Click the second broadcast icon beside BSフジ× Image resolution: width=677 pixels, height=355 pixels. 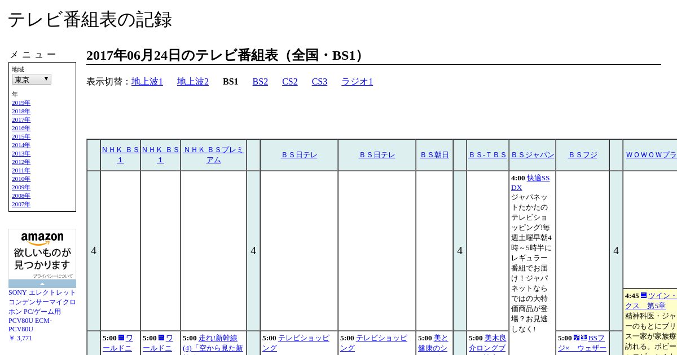[x=584, y=338]
